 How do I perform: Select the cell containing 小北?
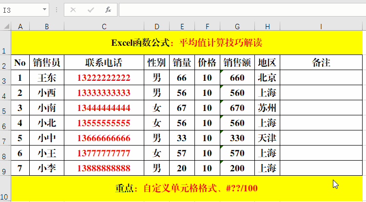47,123
